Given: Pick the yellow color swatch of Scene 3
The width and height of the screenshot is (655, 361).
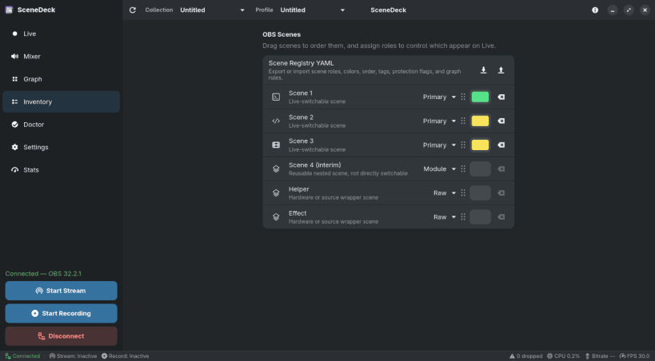Looking at the screenshot, I should click(480, 145).
